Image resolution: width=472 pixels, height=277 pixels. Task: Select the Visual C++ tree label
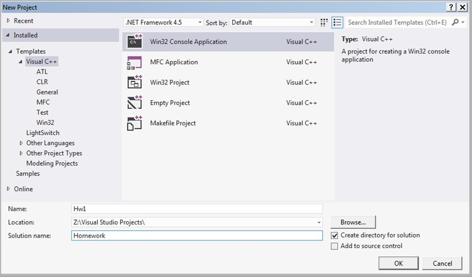tap(42, 61)
